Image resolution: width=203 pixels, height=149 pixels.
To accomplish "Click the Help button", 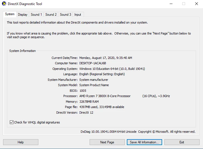I will 21,142.
